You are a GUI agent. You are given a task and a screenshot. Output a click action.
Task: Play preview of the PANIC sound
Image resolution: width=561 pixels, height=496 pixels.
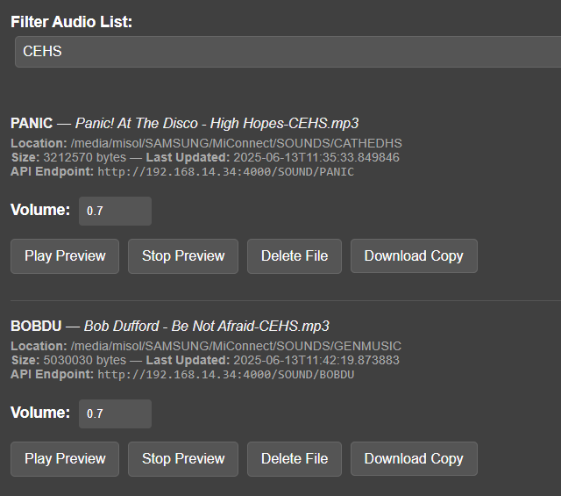tap(65, 255)
